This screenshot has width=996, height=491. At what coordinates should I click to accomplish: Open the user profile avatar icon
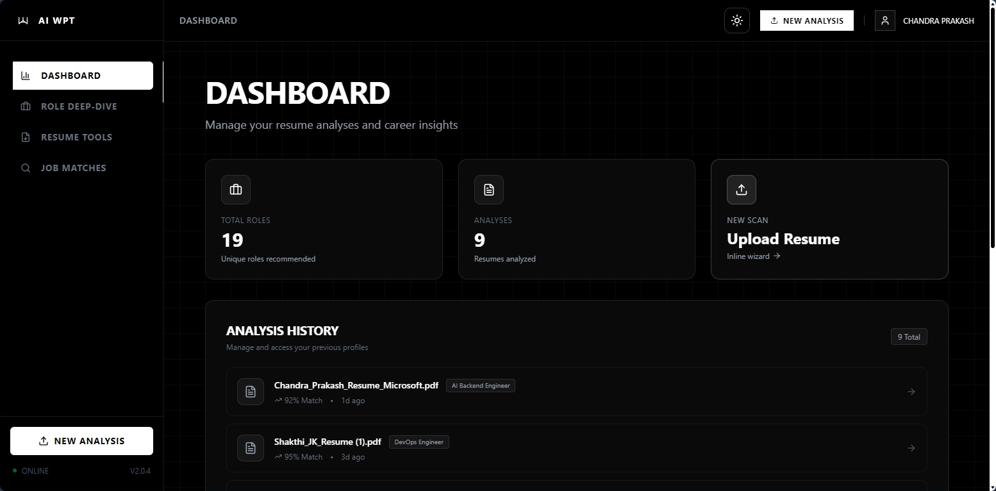pos(885,21)
